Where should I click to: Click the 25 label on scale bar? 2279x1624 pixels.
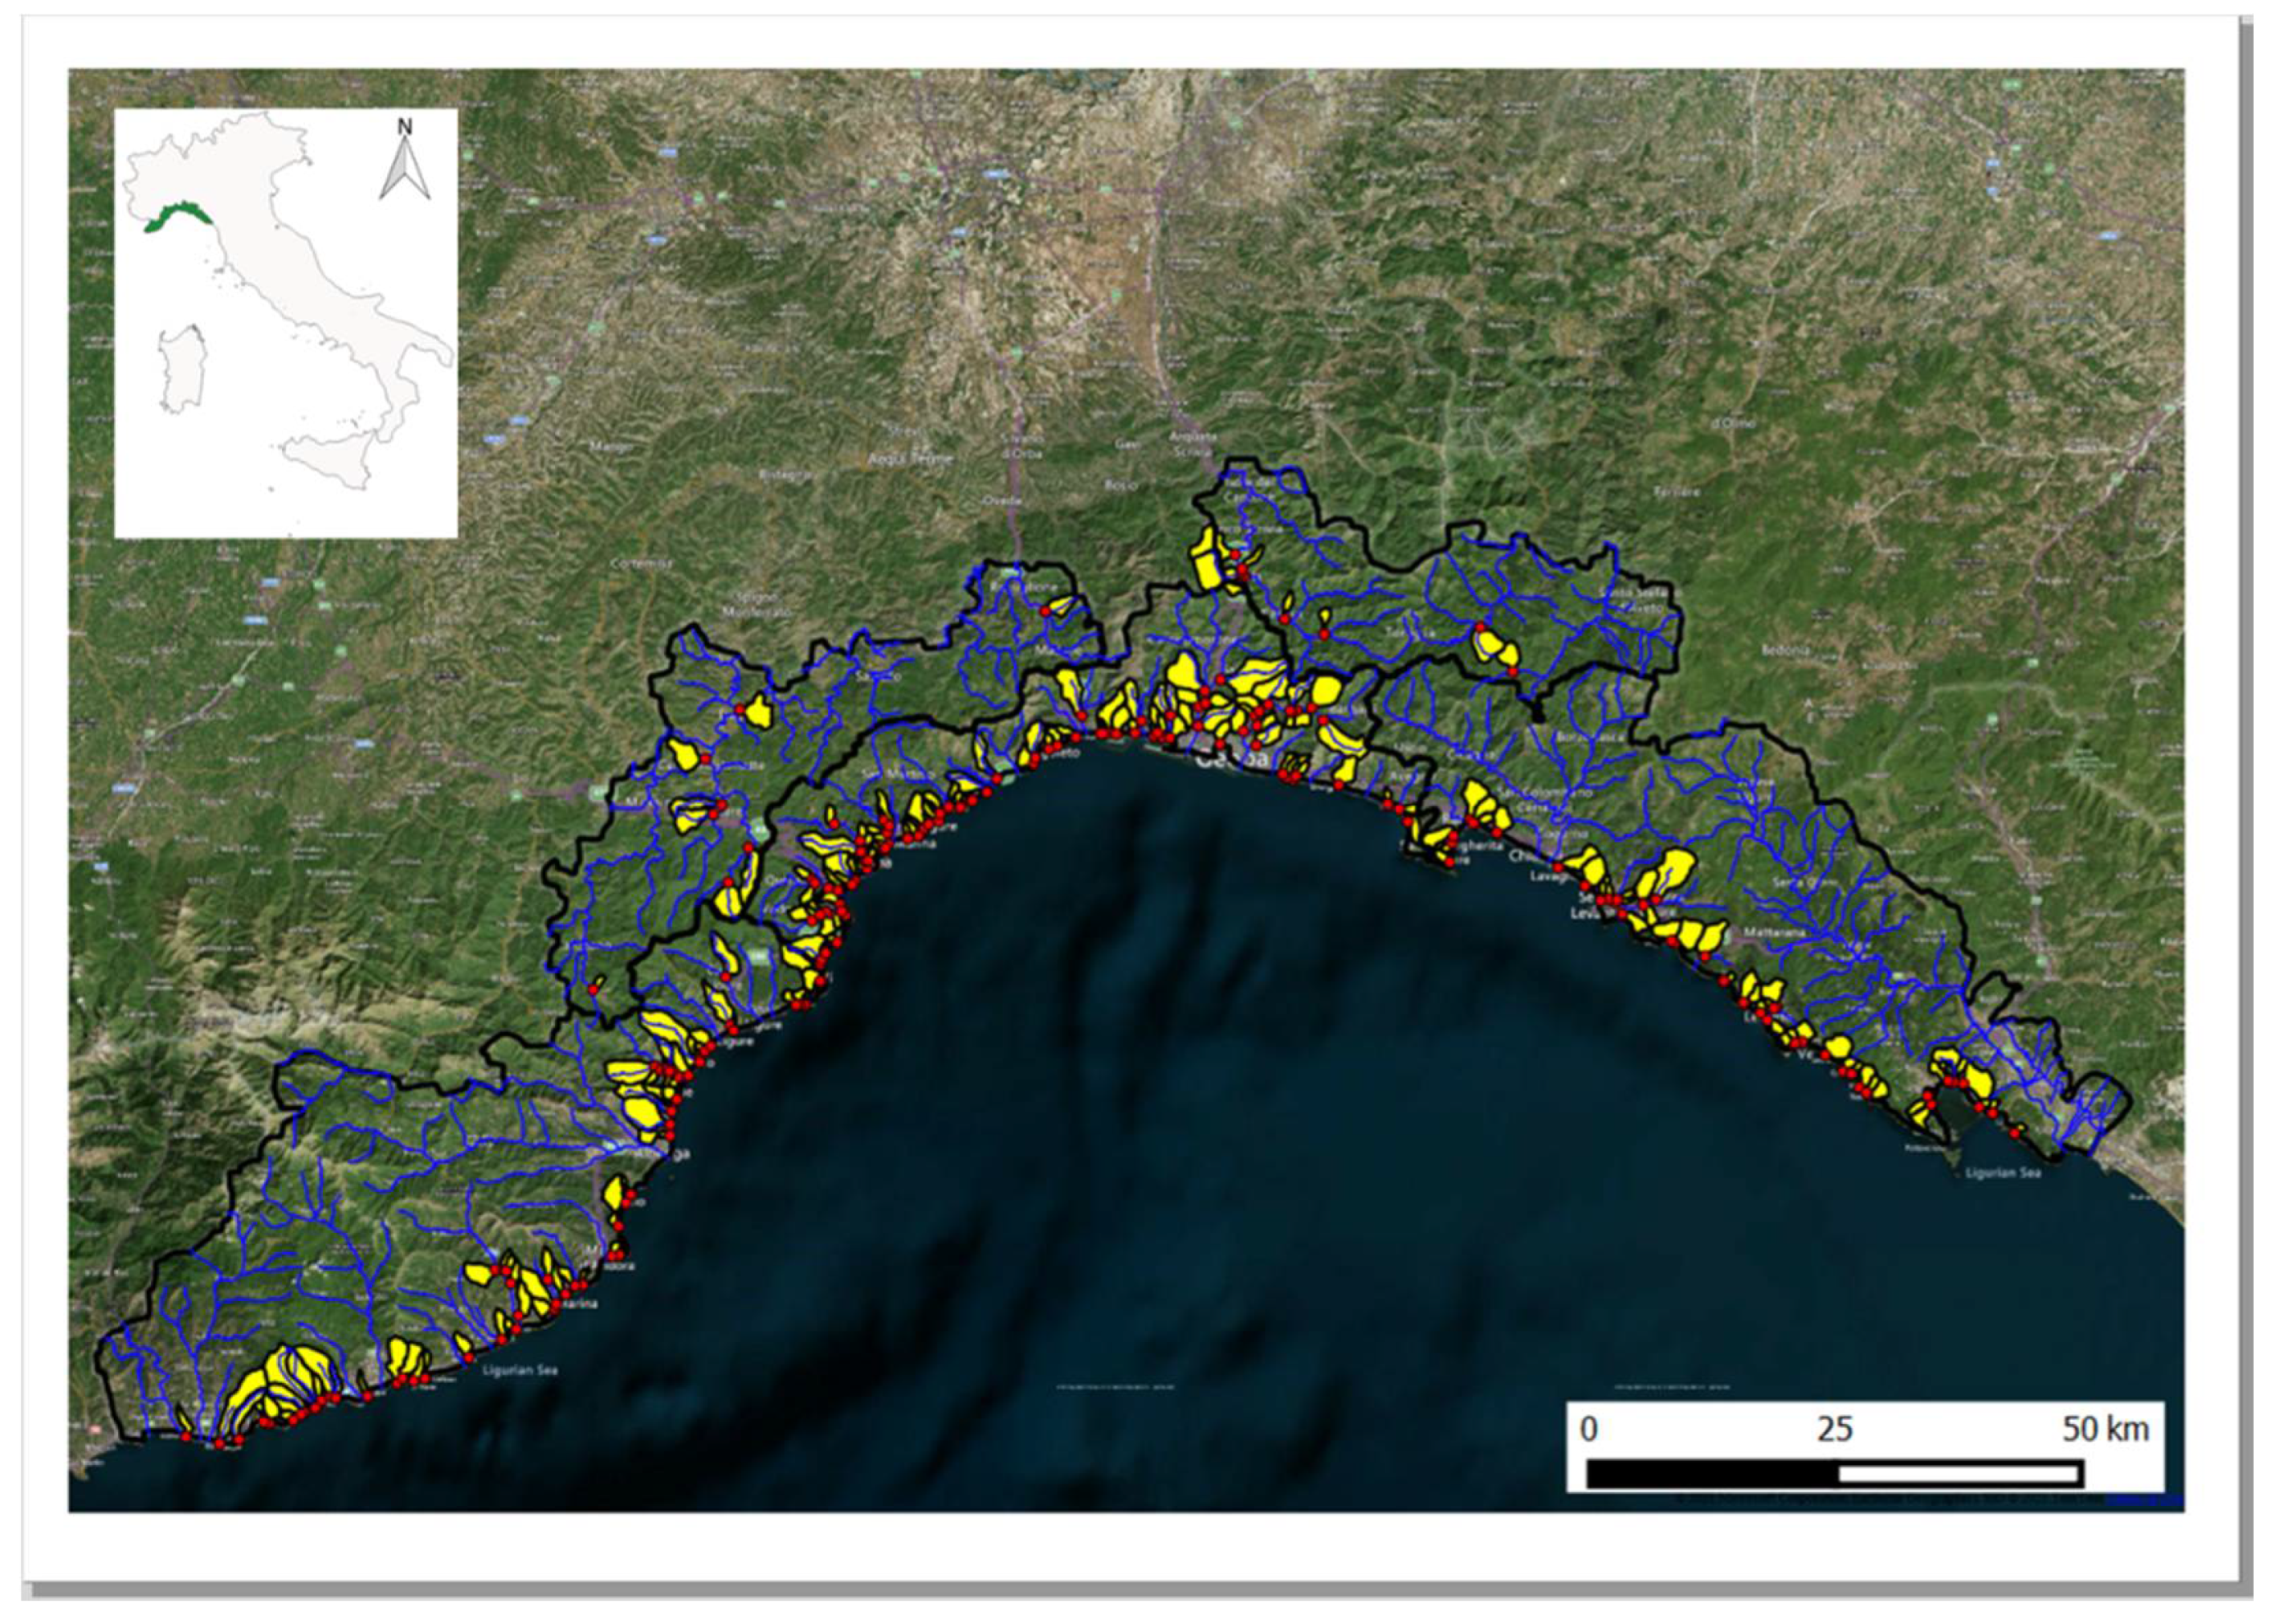coord(1834,1430)
